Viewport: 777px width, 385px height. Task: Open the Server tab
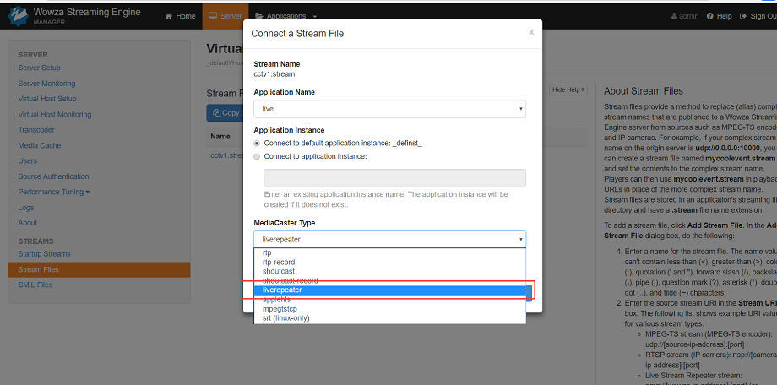coord(225,16)
